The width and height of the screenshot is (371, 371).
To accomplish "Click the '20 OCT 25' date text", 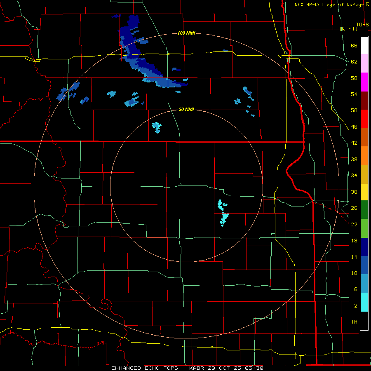I will [x=225, y=368].
